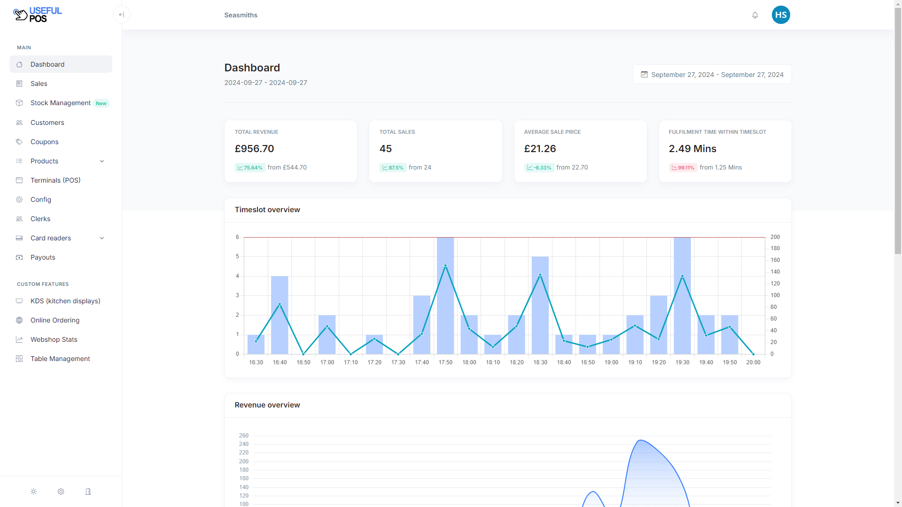Viewport: 902px width, 507px height.
Task: Click the KDS monitor icon
Action: (x=19, y=301)
